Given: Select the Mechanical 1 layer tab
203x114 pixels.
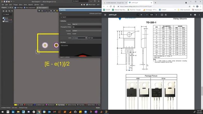Looking at the screenshot, I should 50,105.
